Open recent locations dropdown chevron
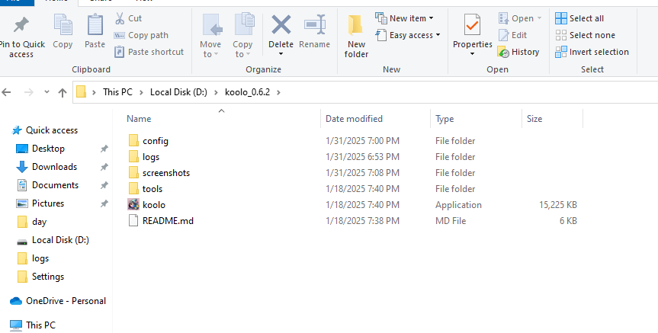The image size is (658, 333). (x=47, y=92)
